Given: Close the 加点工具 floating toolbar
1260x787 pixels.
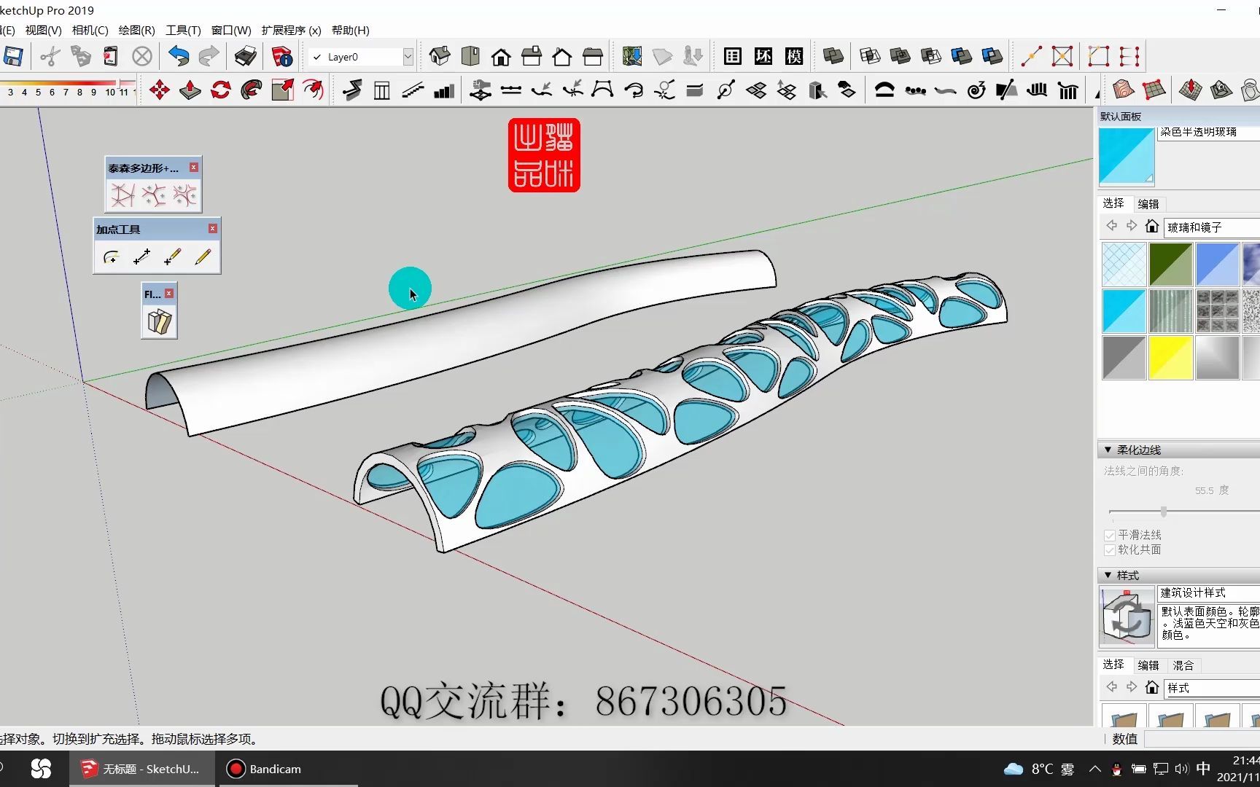Looking at the screenshot, I should [x=213, y=229].
